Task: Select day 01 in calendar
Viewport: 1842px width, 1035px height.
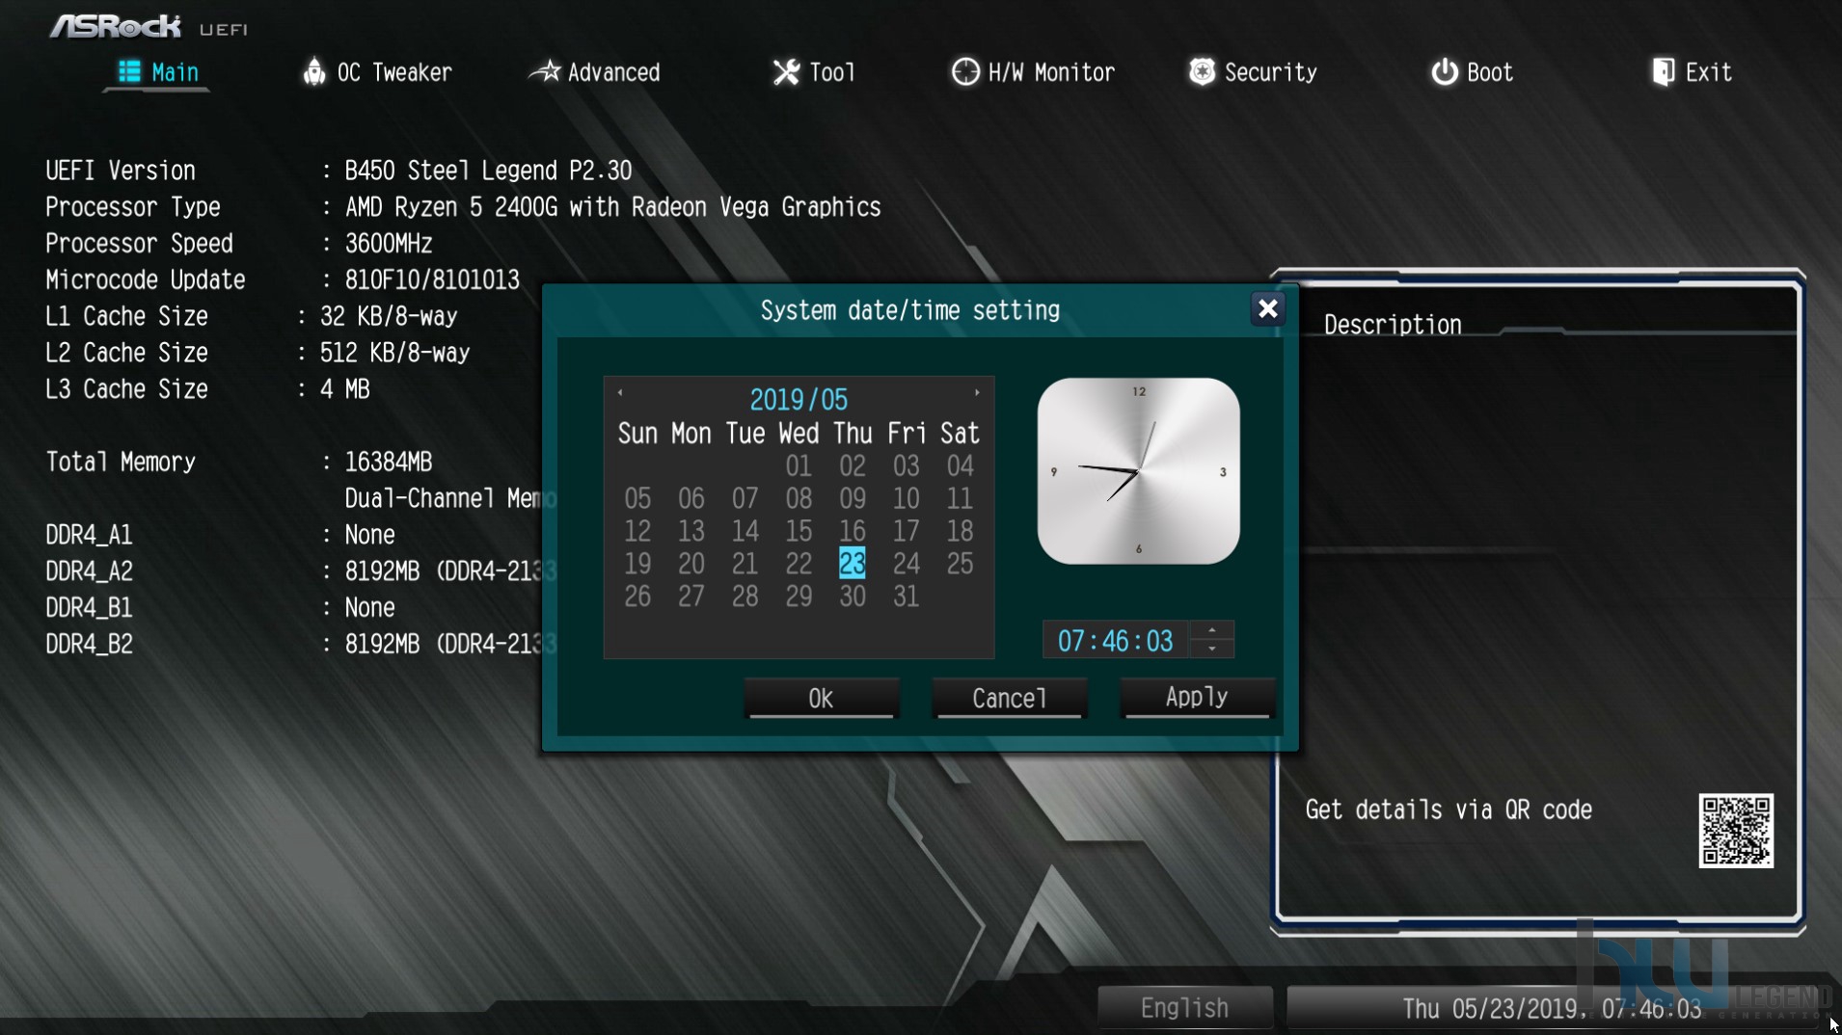Action: [x=799, y=466]
